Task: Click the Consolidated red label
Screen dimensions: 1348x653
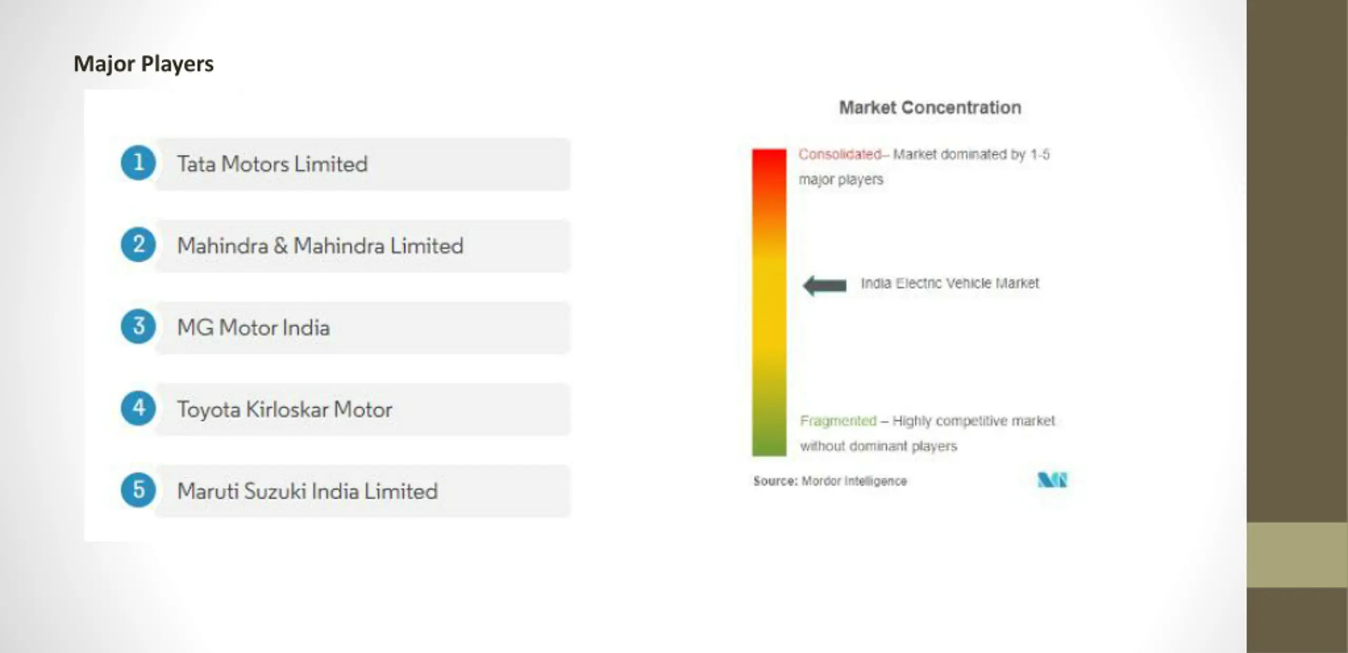Action: [x=840, y=154]
